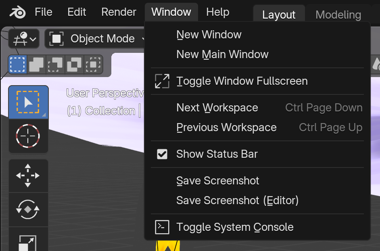This screenshot has height=251, width=380.
Task: Set selection mode to Extend
Action: click(x=36, y=64)
